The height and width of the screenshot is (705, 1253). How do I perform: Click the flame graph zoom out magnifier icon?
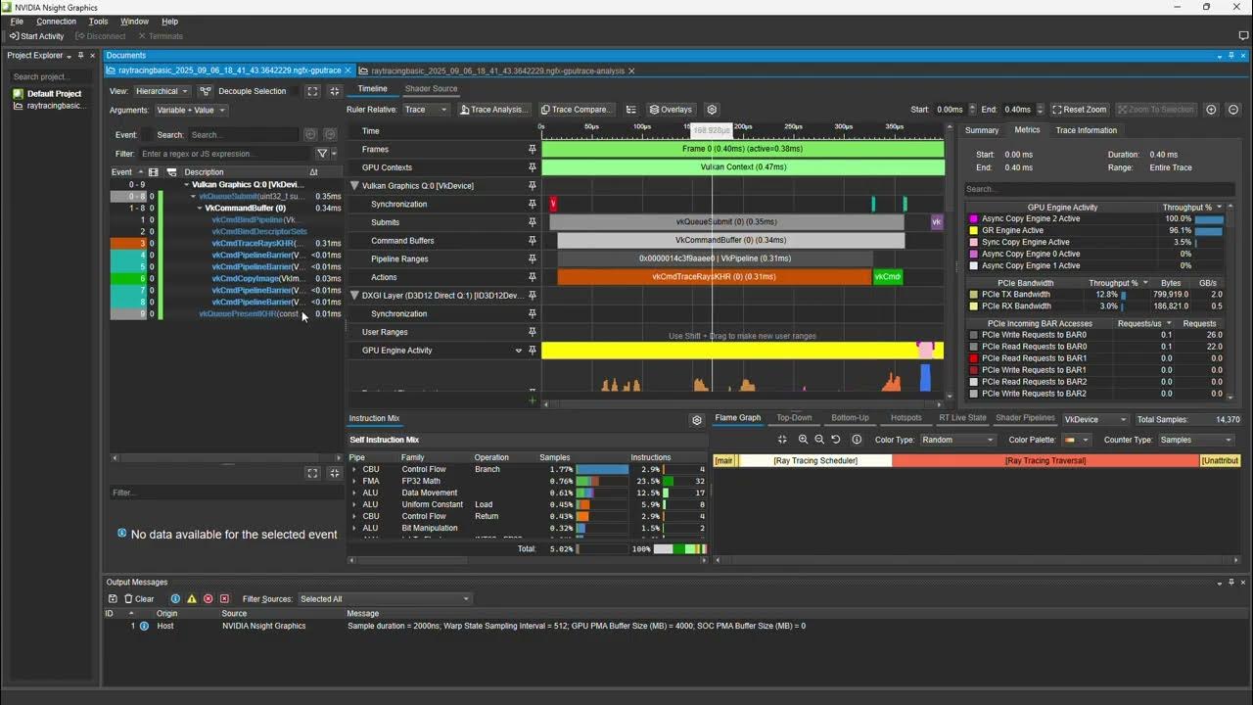pyautogui.click(x=819, y=440)
